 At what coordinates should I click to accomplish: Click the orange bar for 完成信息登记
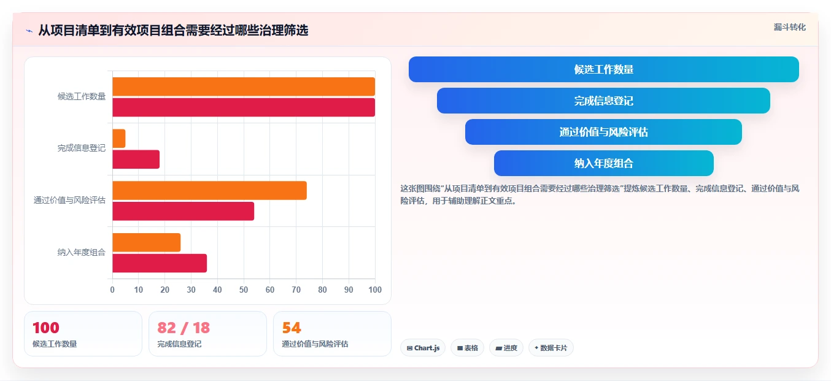pyautogui.click(x=119, y=139)
